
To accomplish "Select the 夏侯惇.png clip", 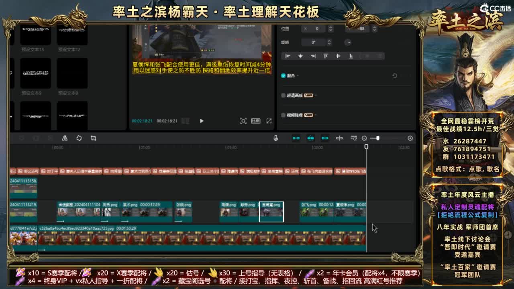I will (350, 212).
